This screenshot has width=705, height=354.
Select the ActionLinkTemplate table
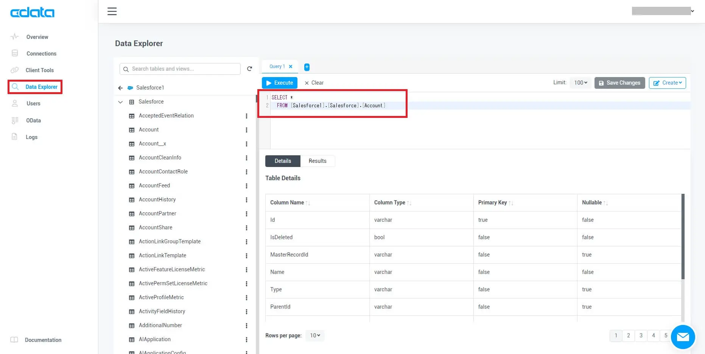(162, 255)
